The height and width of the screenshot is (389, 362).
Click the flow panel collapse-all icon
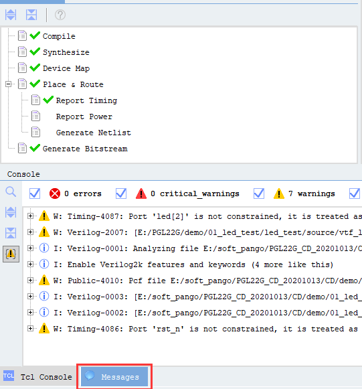click(x=31, y=15)
